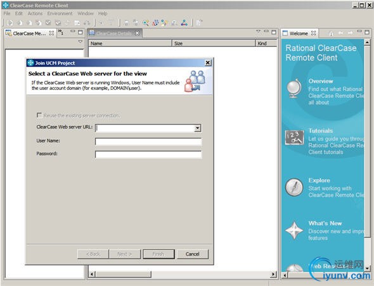Open the What's New link
The height and width of the screenshot is (286, 374).
pos(325,223)
